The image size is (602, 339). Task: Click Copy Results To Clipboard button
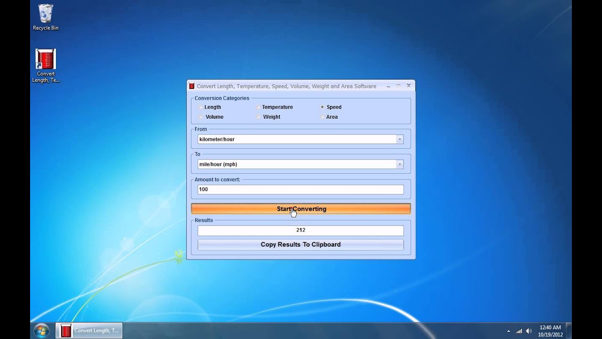301,245
